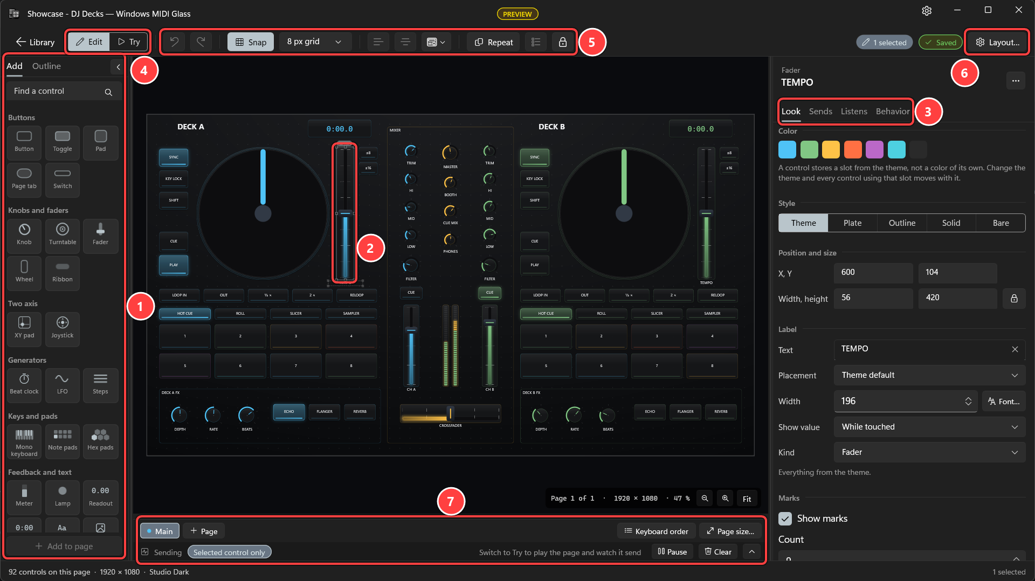
Task: Open the three-dot menu for TEMPO fader
Action: [1016, 81]
